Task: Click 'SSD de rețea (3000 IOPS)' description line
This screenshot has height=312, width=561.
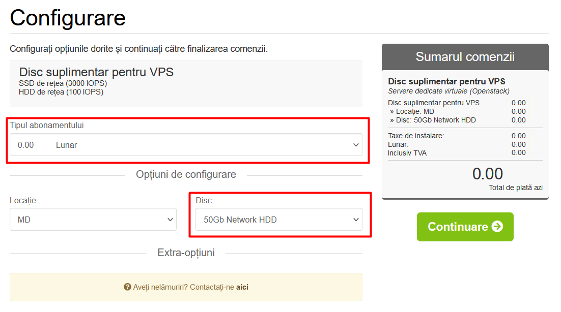Action: click(63, 83)
